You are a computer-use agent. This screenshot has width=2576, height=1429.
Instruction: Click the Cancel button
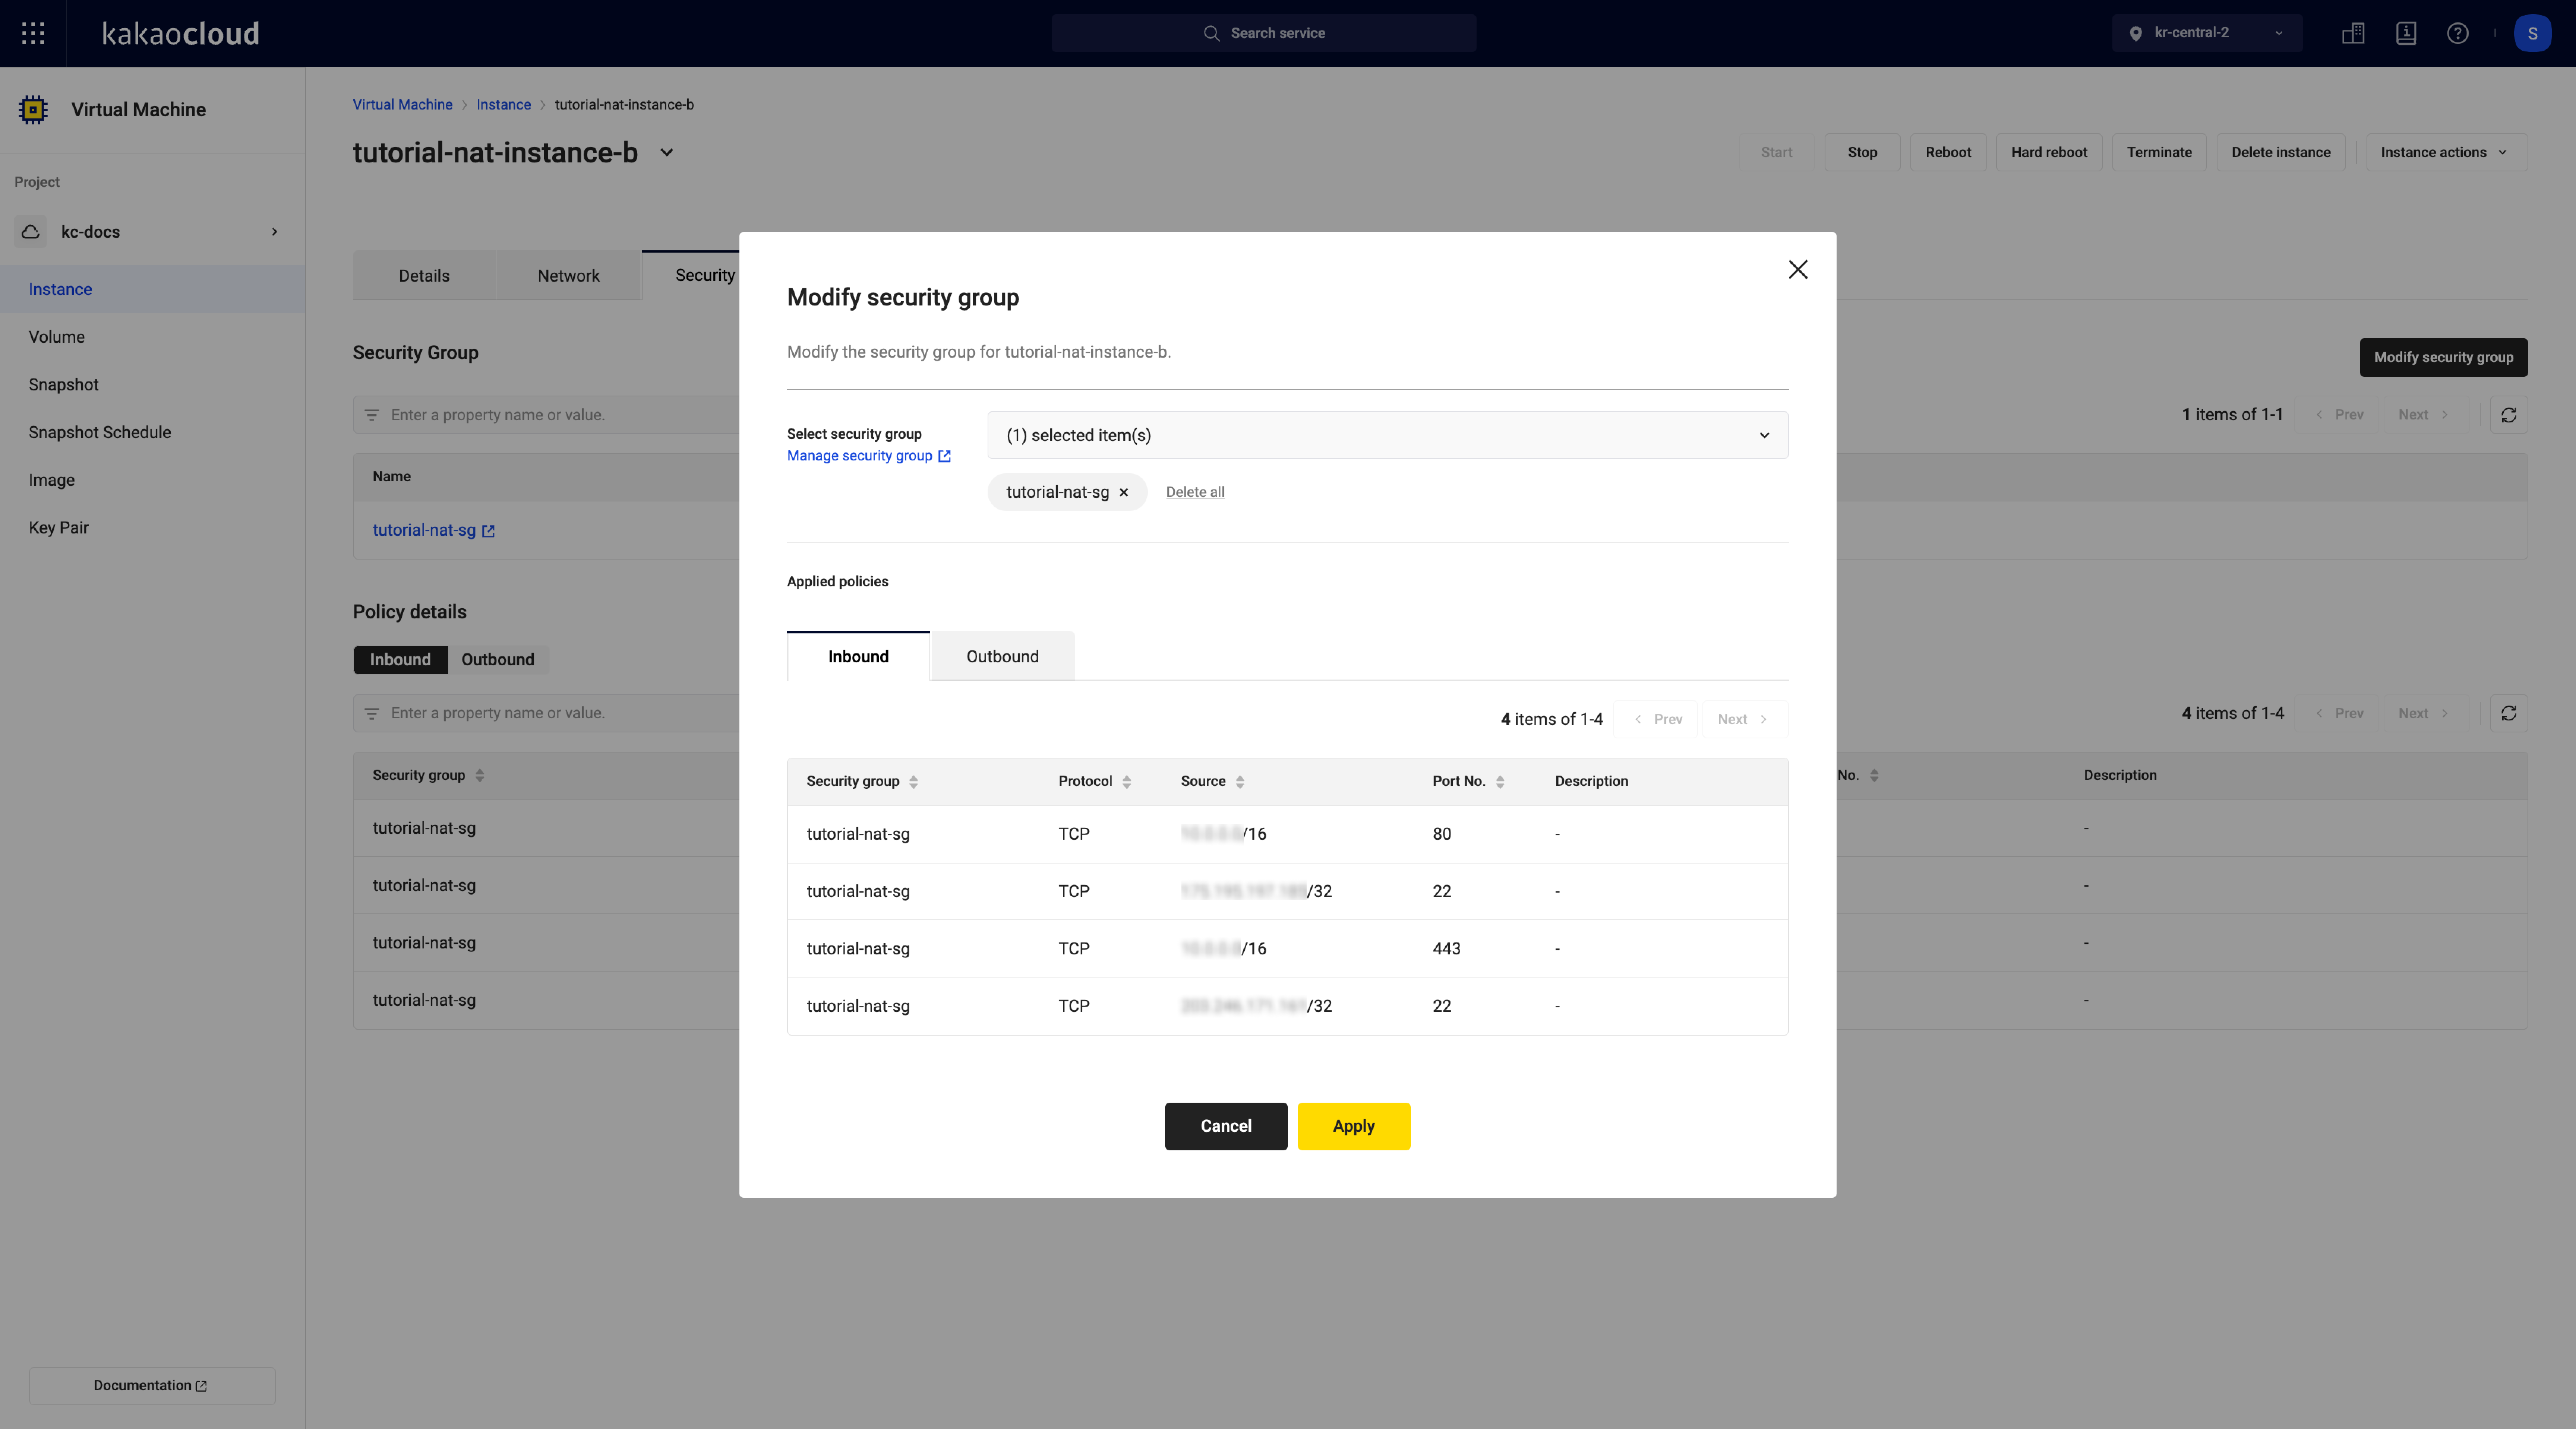click(1226, 1126)
